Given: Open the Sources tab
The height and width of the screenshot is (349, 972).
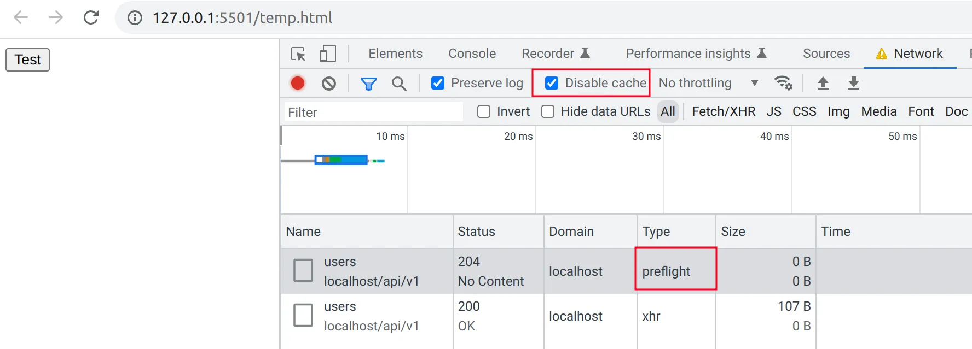Looking at the screenshot, I should [826, 54].
